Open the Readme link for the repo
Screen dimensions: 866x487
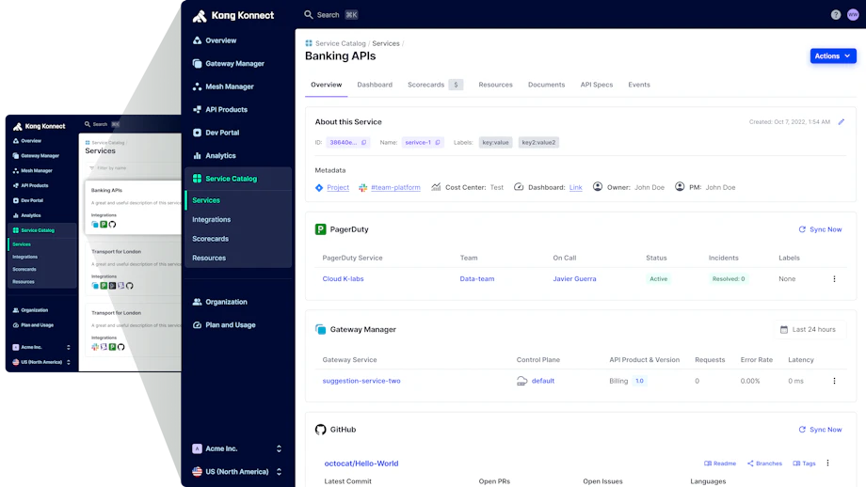click(x=720, y=463)
